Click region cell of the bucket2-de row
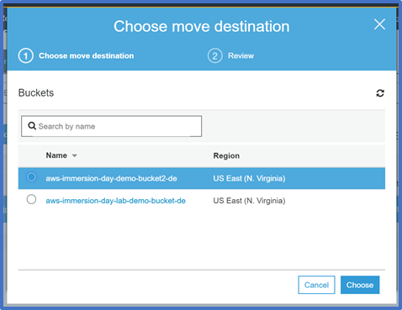Image resolution: width=402 pixels, height=310 pixels. click(249, 178)
